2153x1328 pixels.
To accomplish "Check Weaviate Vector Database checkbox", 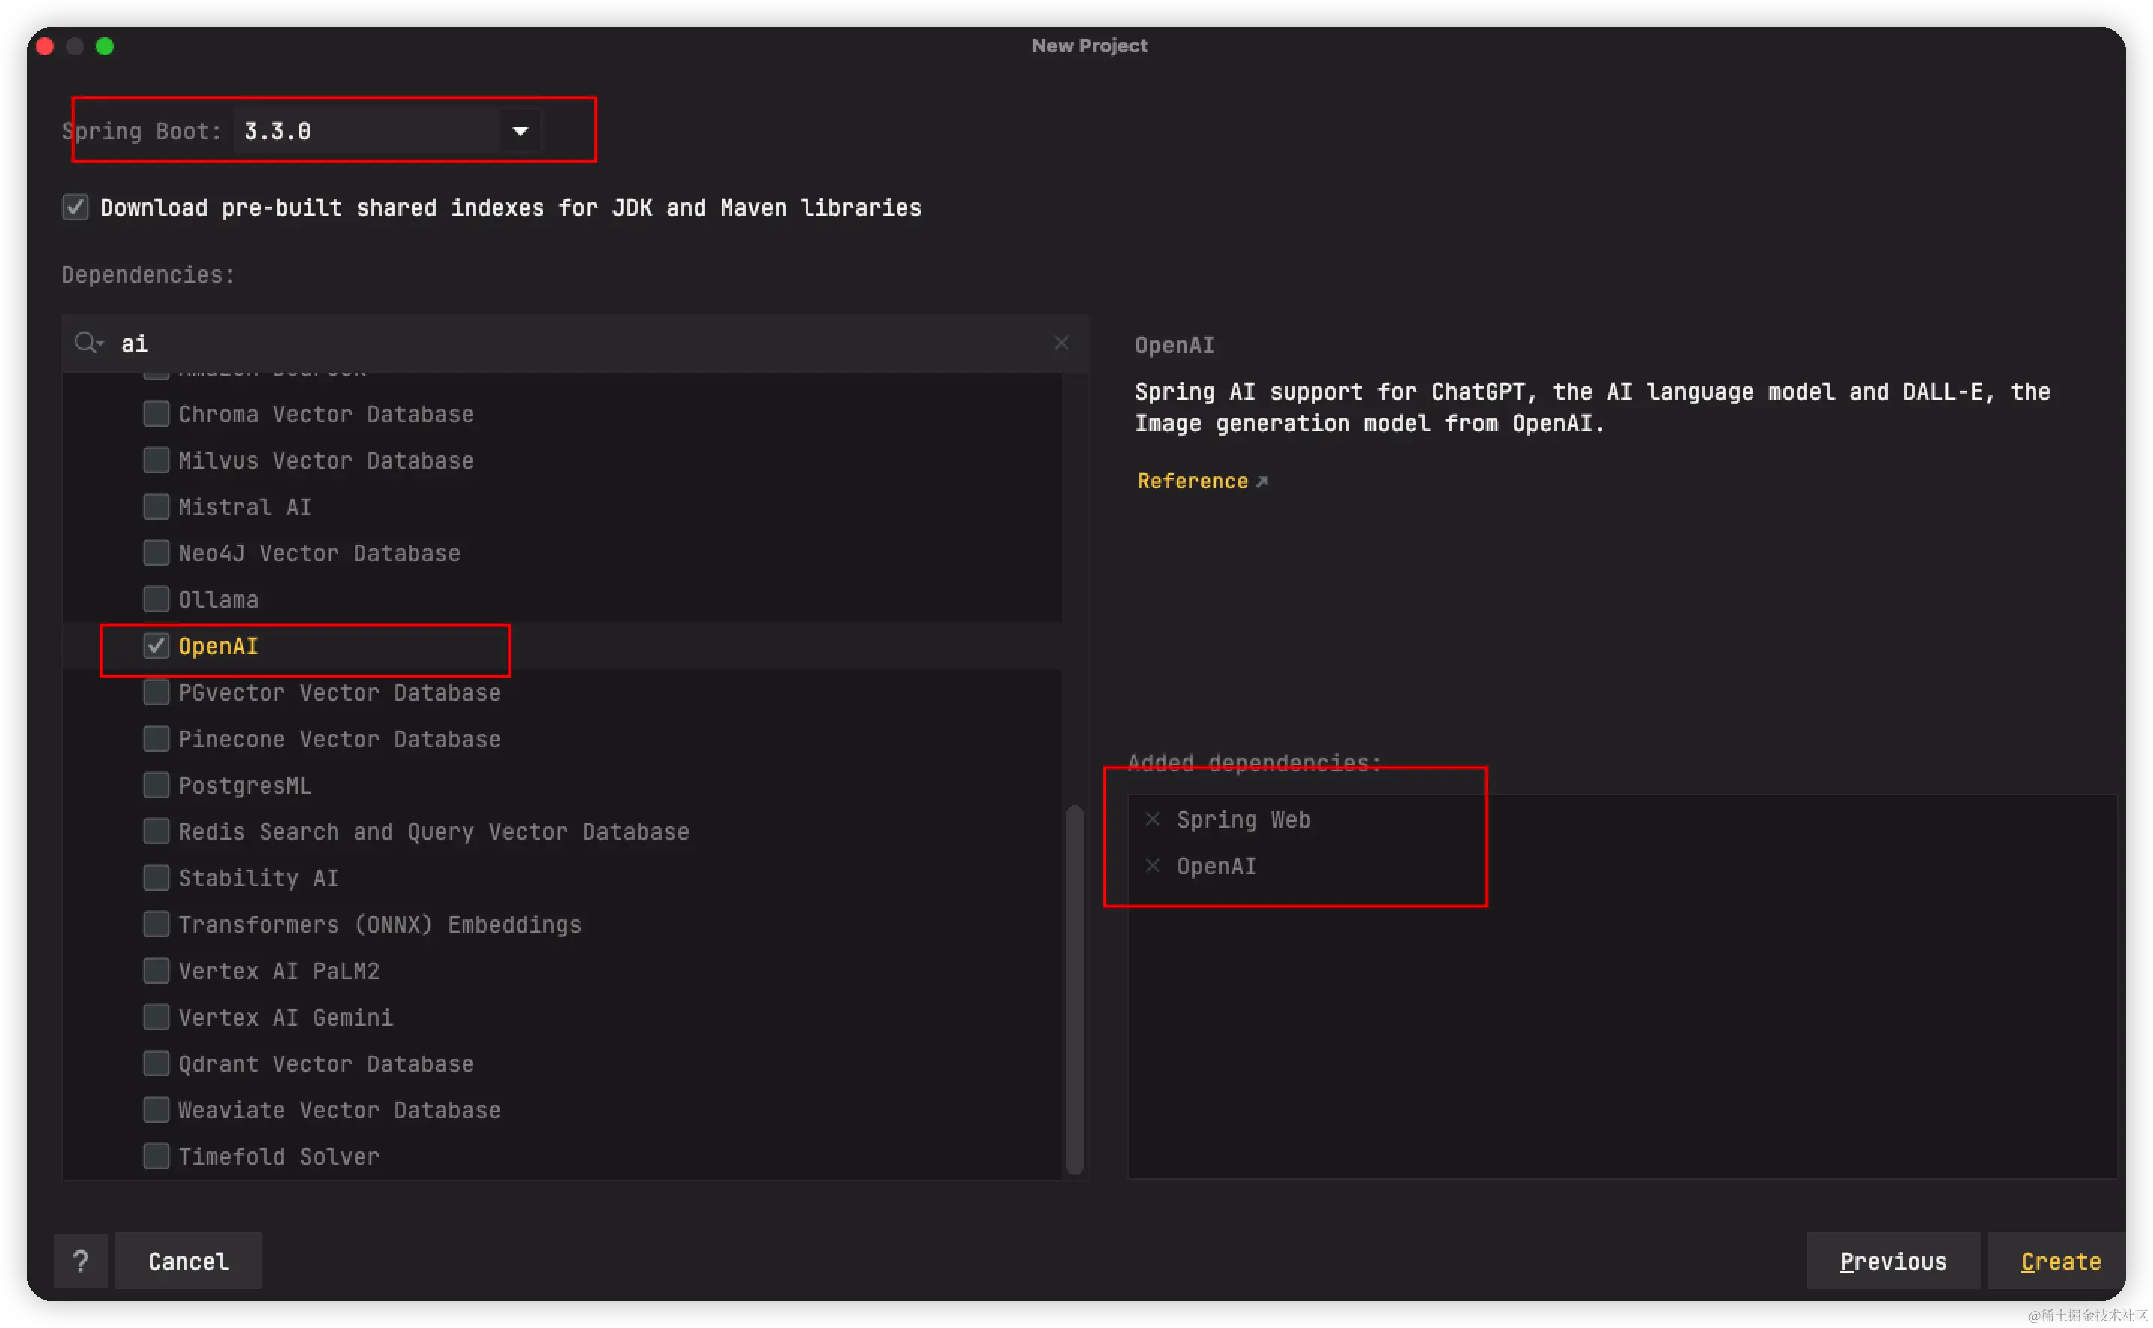I will click(x=156, y=1110).
